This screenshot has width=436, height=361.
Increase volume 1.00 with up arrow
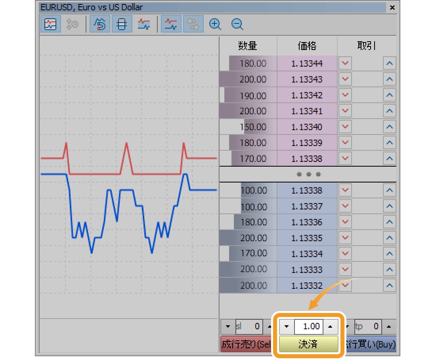click(x=330, y=326)
